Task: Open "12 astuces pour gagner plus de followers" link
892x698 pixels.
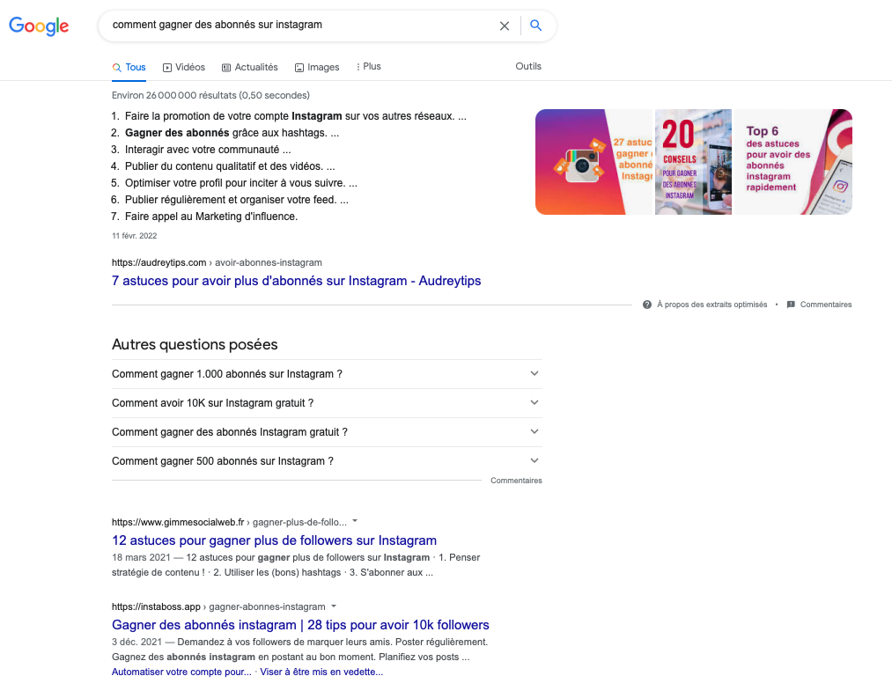Action: tap(274, 540)
